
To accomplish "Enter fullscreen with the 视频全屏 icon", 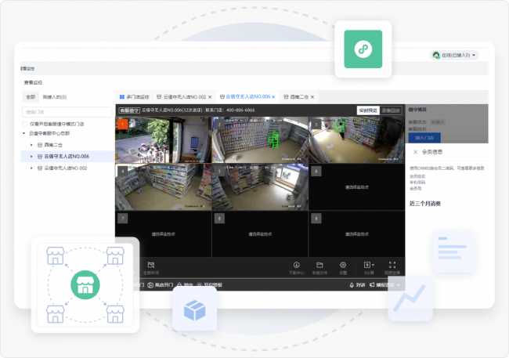I will click(x=392, y=266).
